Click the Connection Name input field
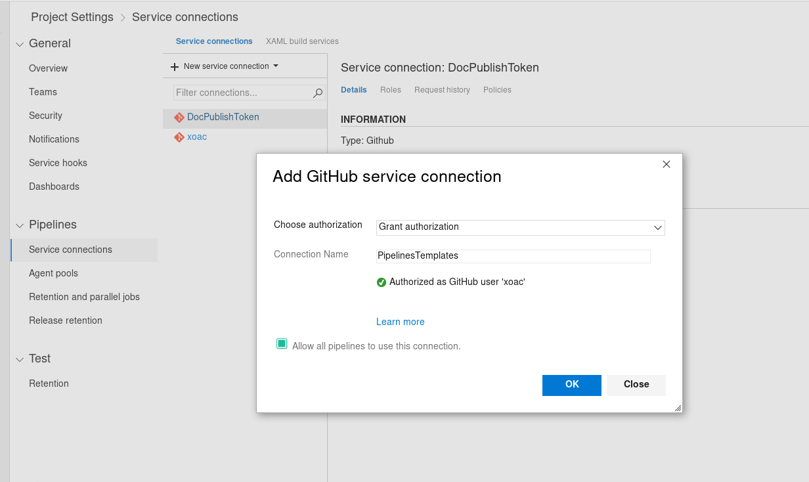809x482 pixels. 514,255
